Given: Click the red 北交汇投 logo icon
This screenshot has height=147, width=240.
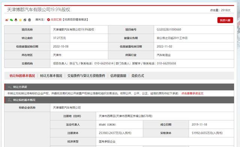Looking at the screenshot, I should click(48, 20).
